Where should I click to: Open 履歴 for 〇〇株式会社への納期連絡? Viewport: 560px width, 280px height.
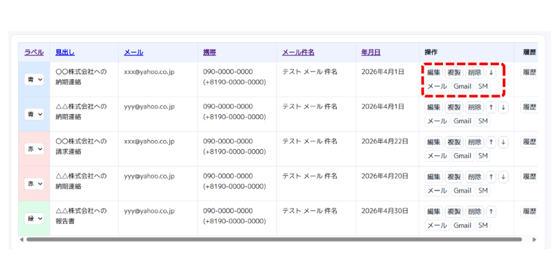(529, 73)
